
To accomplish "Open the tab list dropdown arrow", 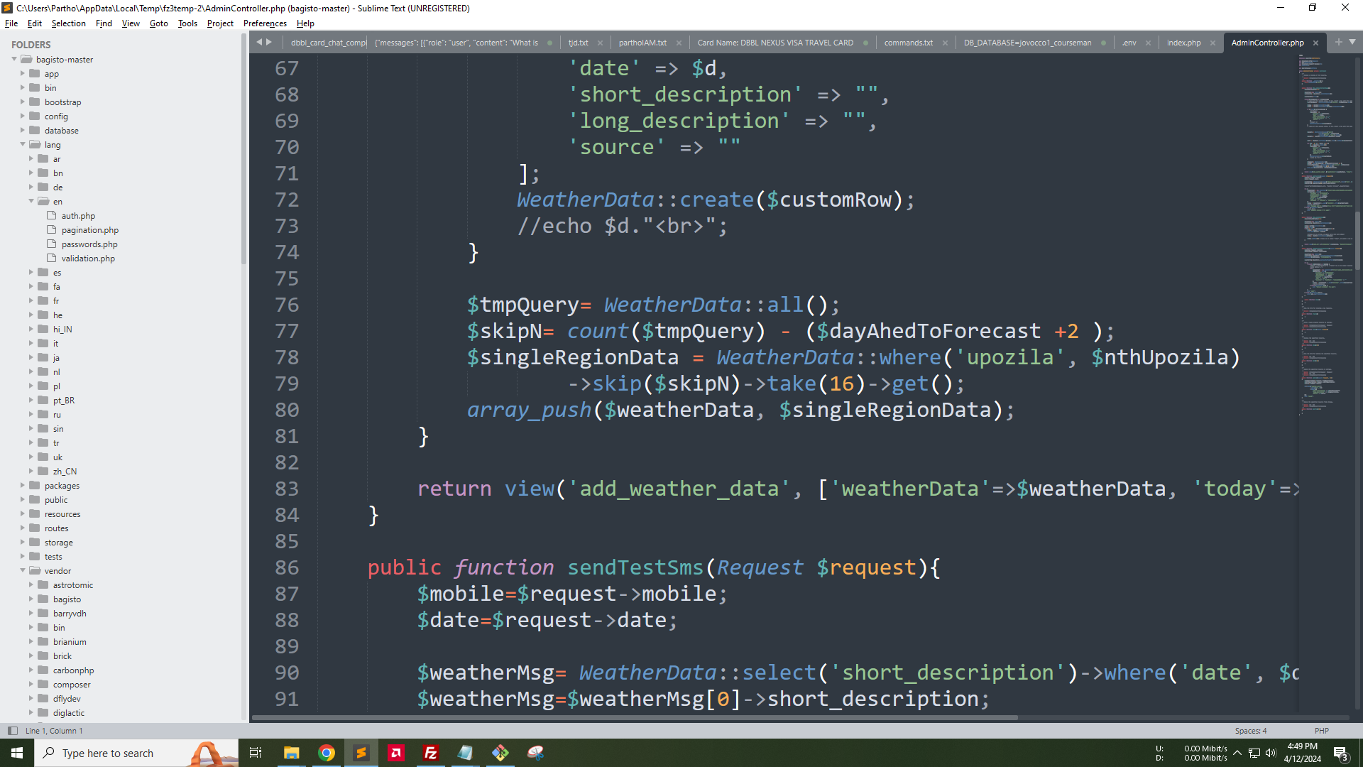I will pyautogui.click(x=1352, y=43).
